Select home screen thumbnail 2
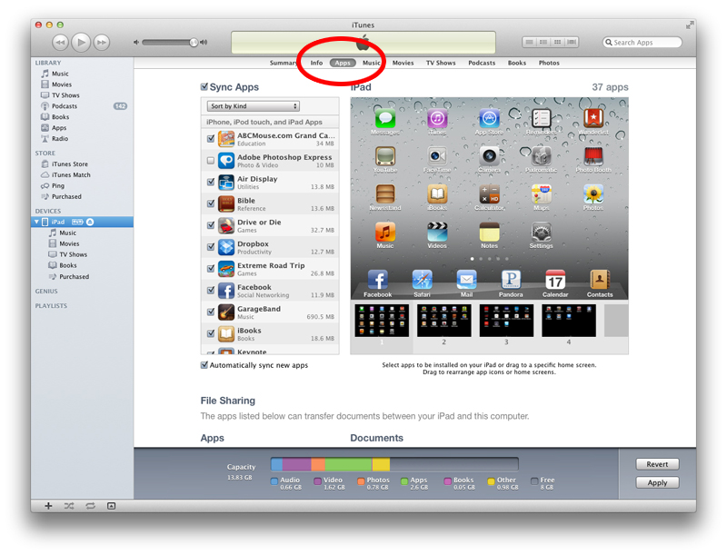This screenshot has height=555, width=727. click(443, 321)
